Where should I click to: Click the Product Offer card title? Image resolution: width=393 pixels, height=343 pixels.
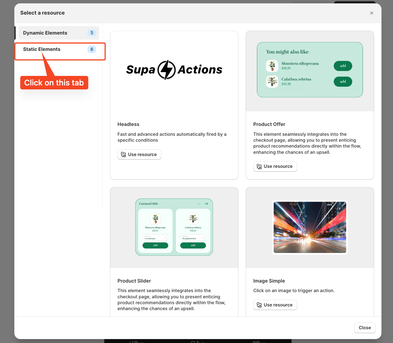[x=269, y=124]
